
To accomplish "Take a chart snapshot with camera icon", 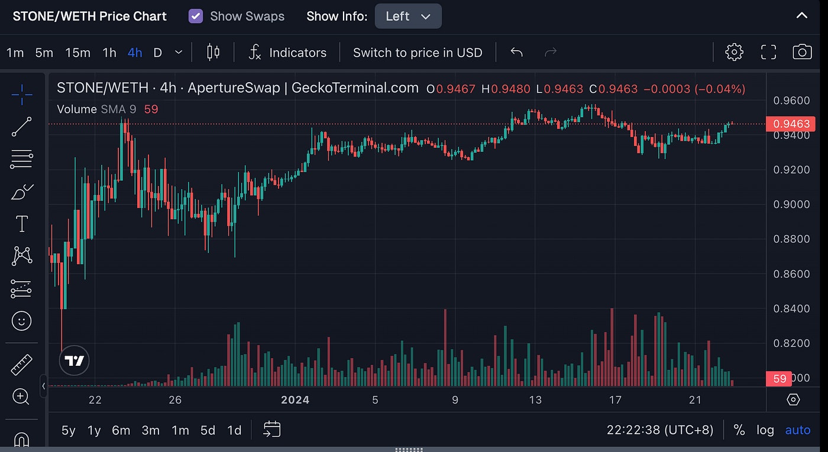I will (x=802, y=52).
